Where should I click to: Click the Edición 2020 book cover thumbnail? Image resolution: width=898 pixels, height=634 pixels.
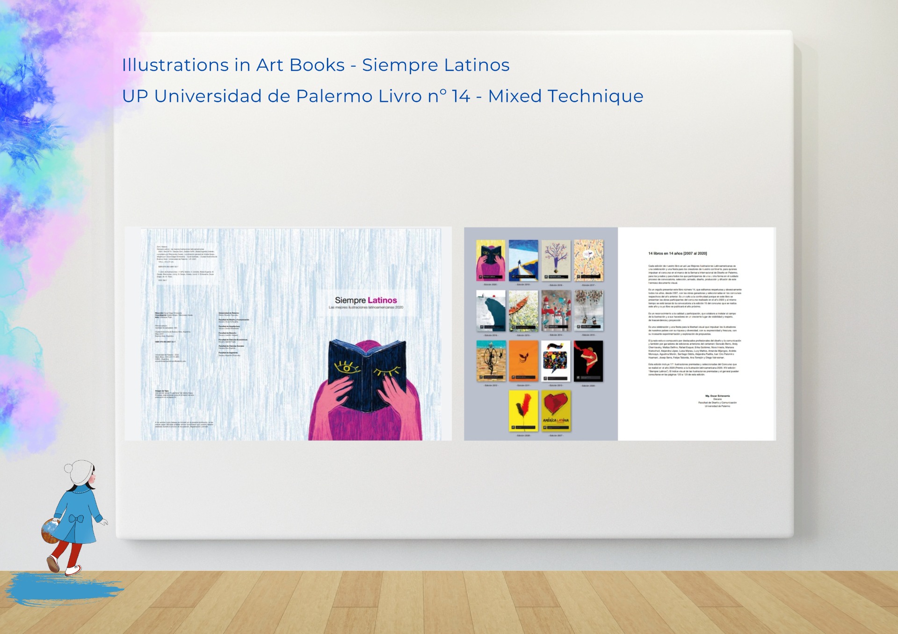point(491,260)
